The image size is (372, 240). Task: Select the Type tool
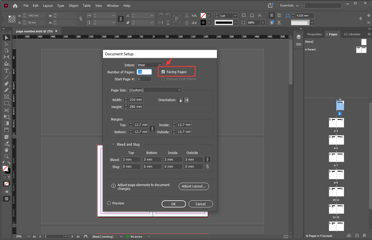[x=6, y=71]
